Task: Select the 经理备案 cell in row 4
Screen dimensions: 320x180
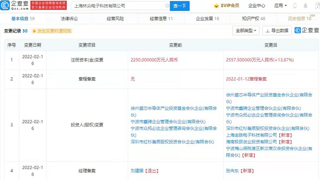Action: tap(87, 171)
